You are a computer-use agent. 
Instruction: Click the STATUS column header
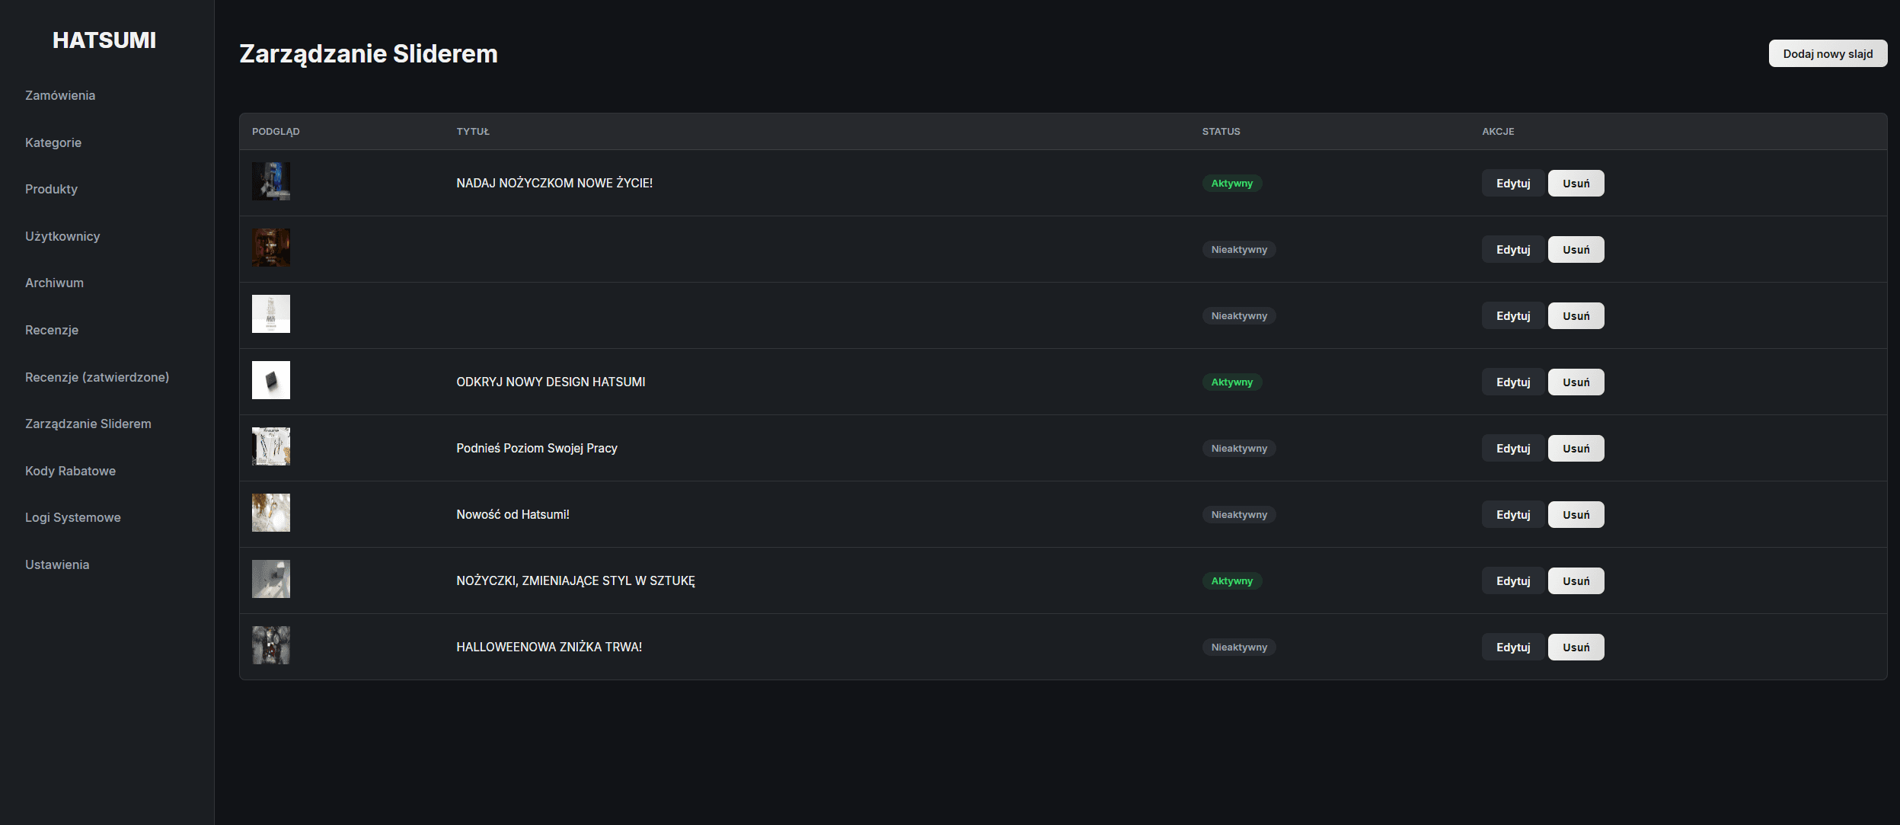[x=1221, y=132]
